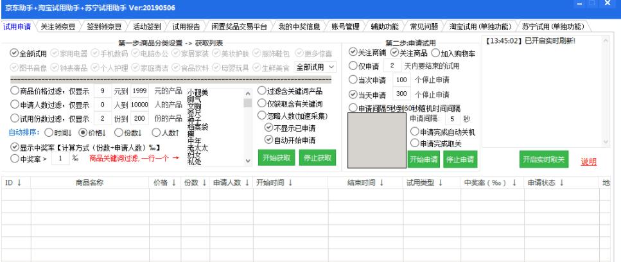The width and height of the screenshot is (621, 262).
Task: Toggle the 全部试用 checkbox
Action: [x=28, y=53]
